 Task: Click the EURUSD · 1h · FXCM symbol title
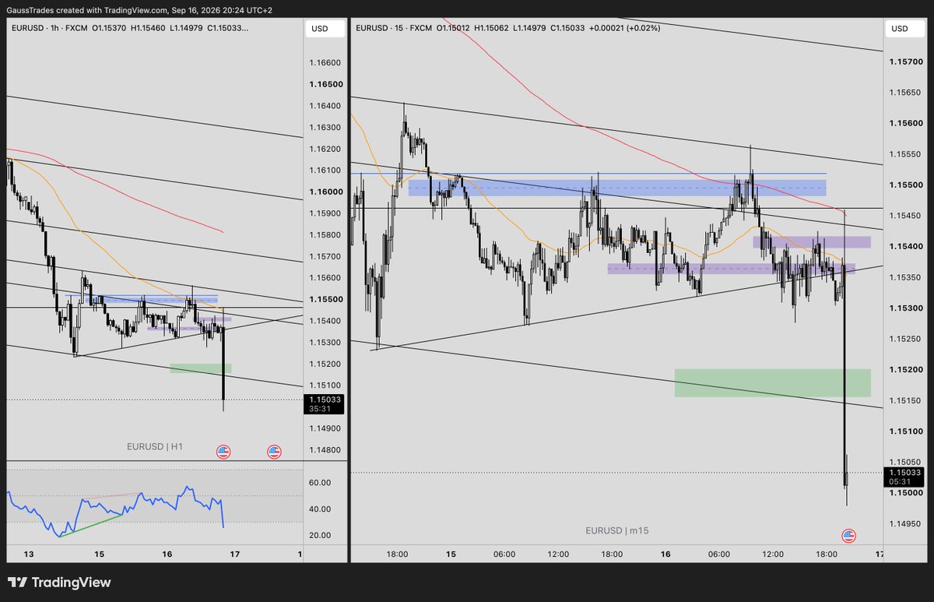(51, 29)
